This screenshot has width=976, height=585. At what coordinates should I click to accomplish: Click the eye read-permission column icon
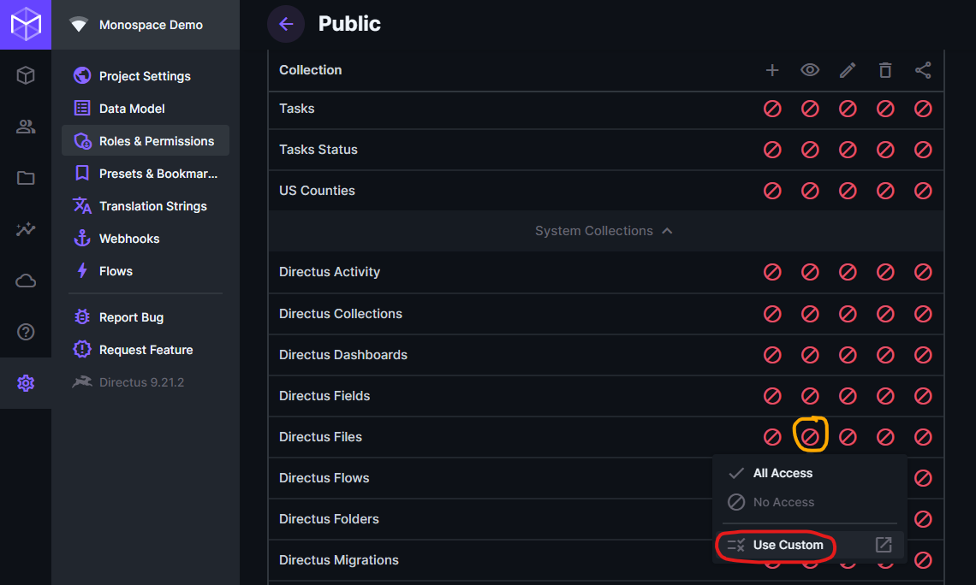point(810,70)
